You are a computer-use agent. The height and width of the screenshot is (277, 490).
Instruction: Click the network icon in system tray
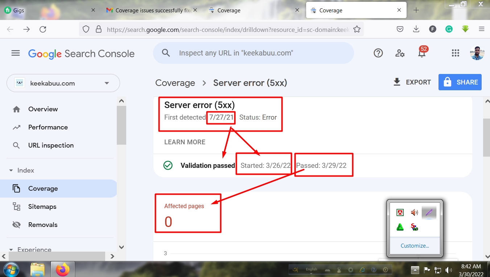(438, 270)
